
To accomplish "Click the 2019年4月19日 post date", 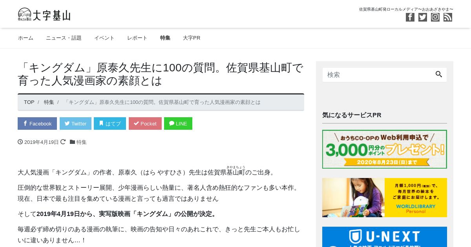I will [42, 142].
